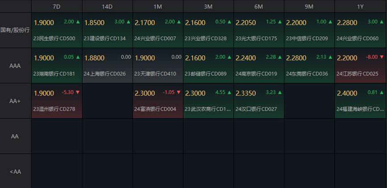Select the 6M tenor column header
The image size is (387, 188).
[259, 7]
